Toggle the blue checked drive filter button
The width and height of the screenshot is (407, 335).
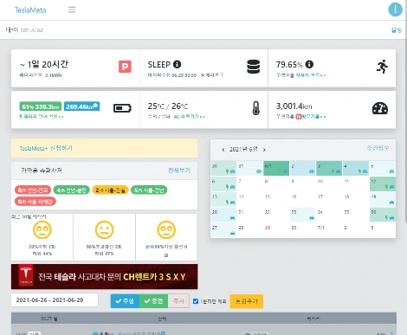[x=125, y=301]
